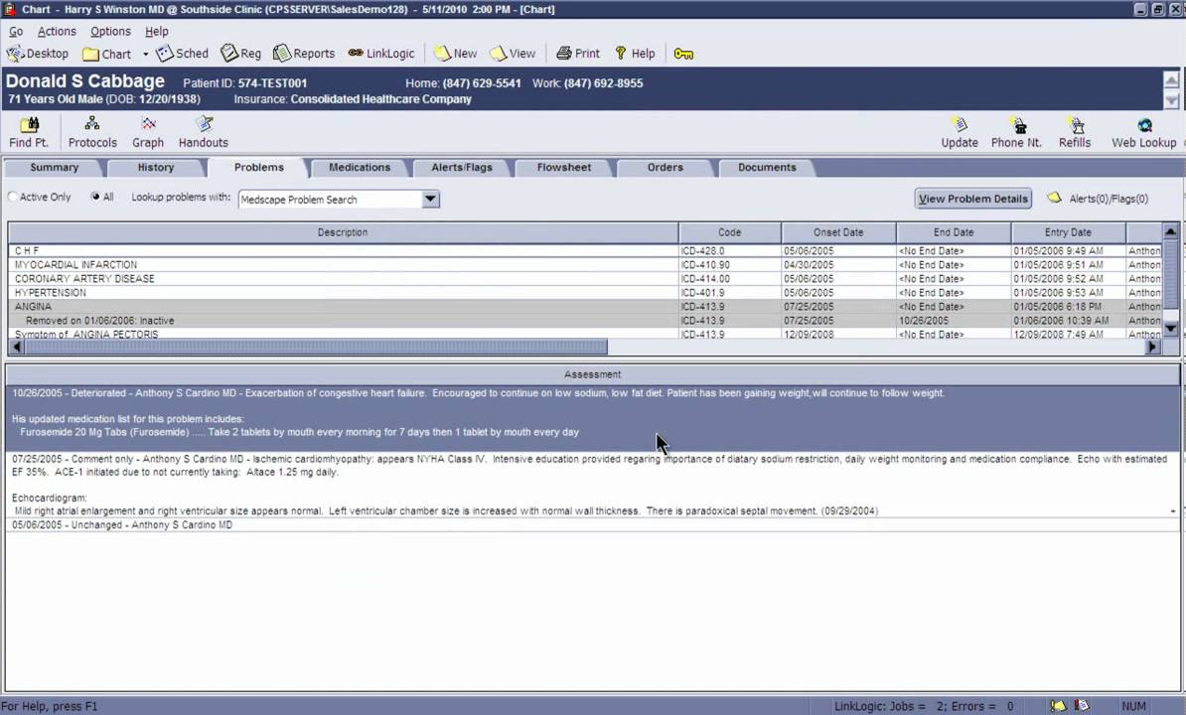Click the yellow key icon
Screen dimensions: 1186x715
[x=683, y=54]
